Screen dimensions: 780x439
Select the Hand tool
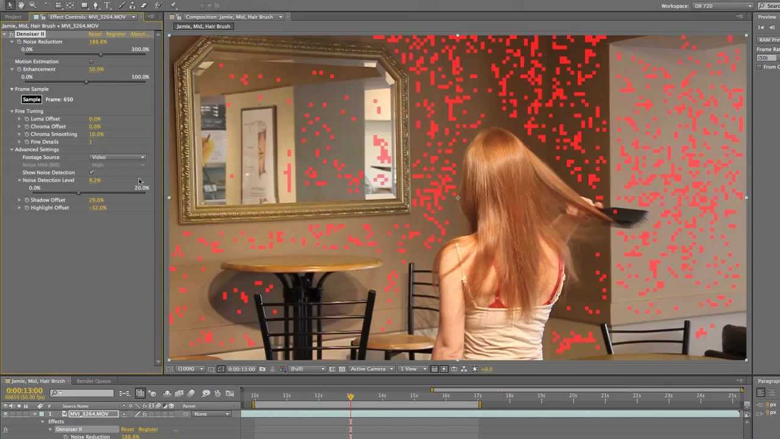[x=21, y=5]
